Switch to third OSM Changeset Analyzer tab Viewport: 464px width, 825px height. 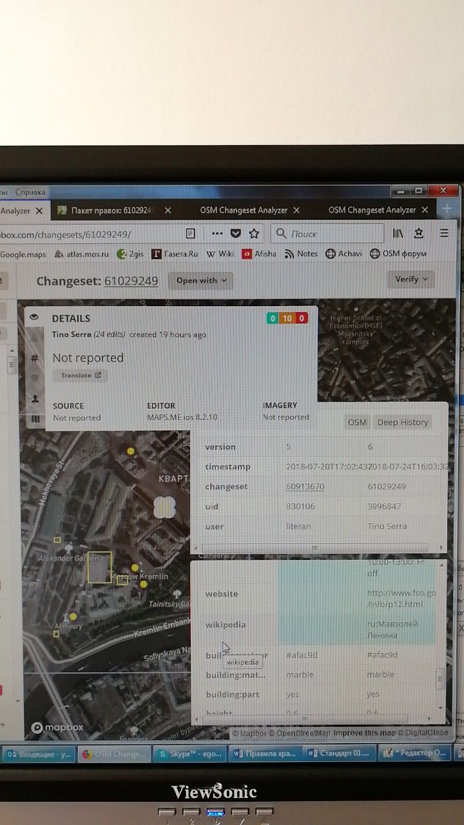pyautogui.click(x=244, y=210)
